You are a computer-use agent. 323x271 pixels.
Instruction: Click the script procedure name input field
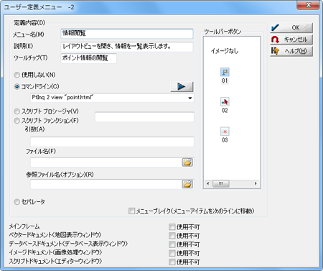[x=144, y=116]
